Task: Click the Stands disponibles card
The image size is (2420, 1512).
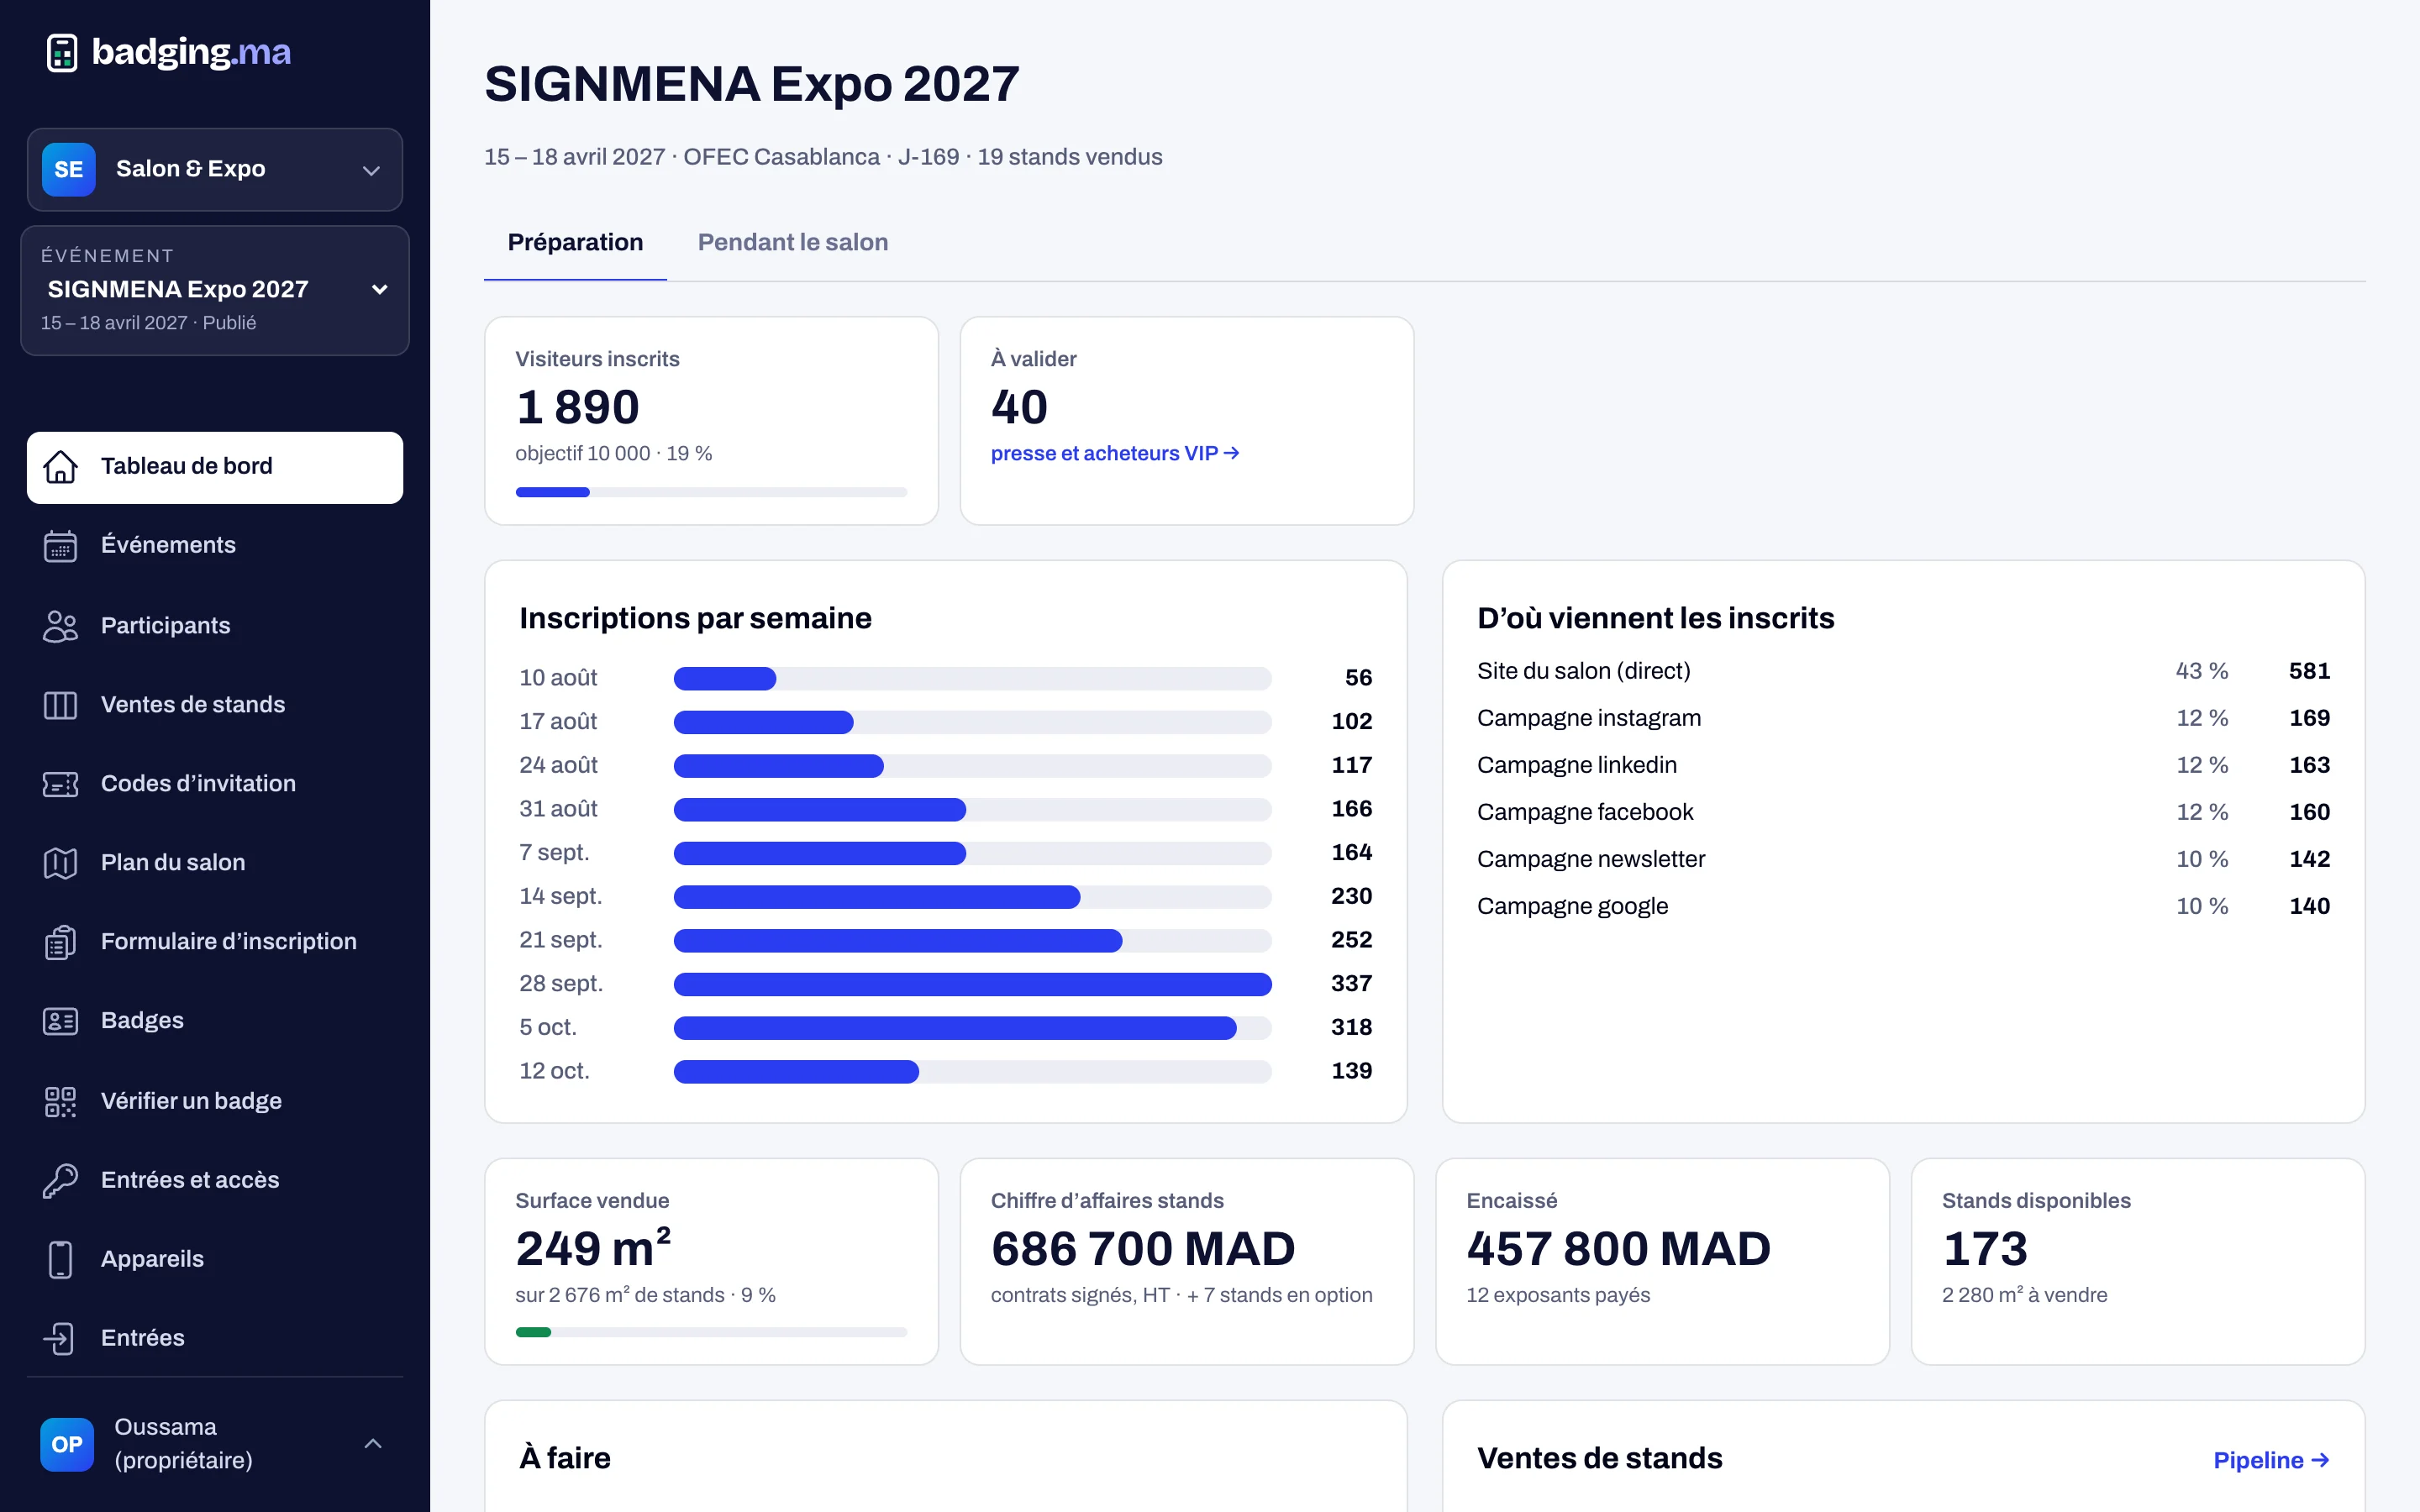Action: point(2138,1262)
